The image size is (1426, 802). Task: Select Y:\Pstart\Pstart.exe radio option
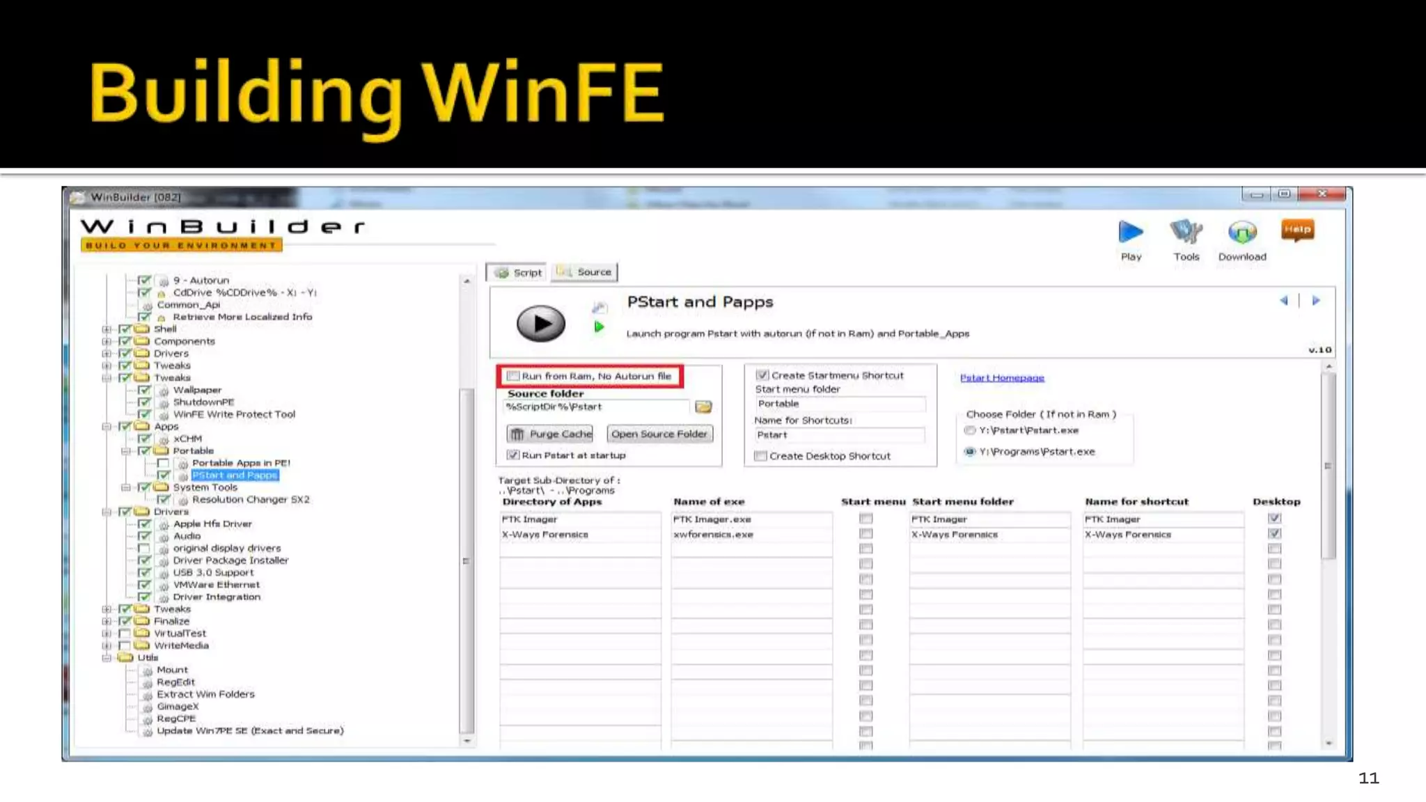970,430
